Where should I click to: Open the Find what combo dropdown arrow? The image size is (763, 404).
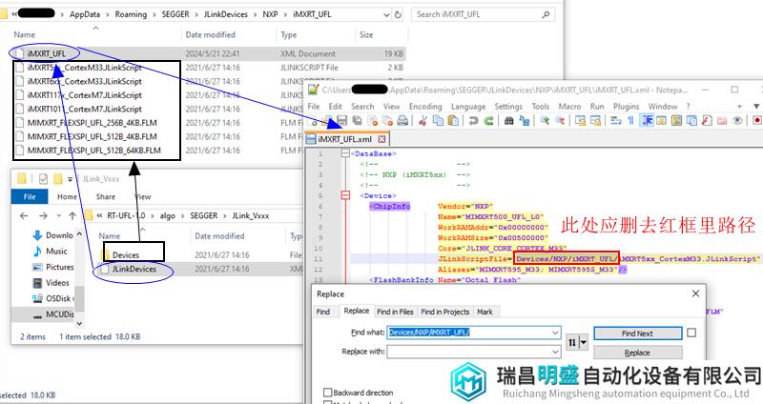(x=555, y=333)
